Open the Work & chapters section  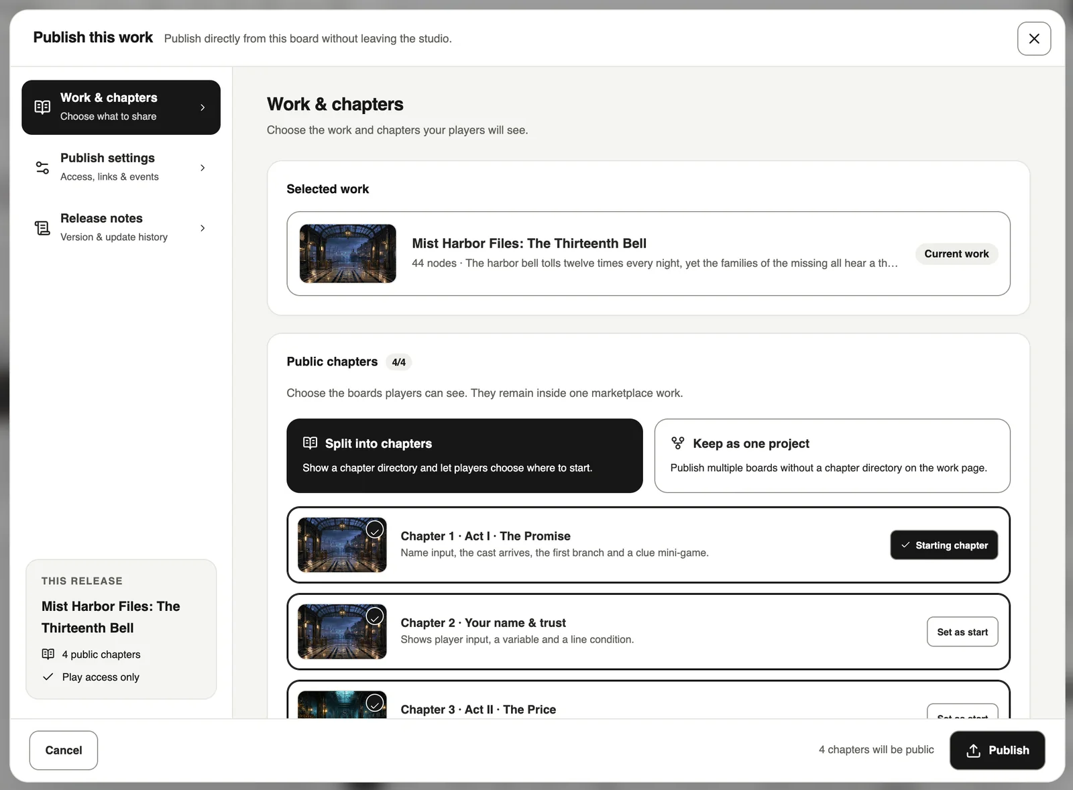[121, 107]
